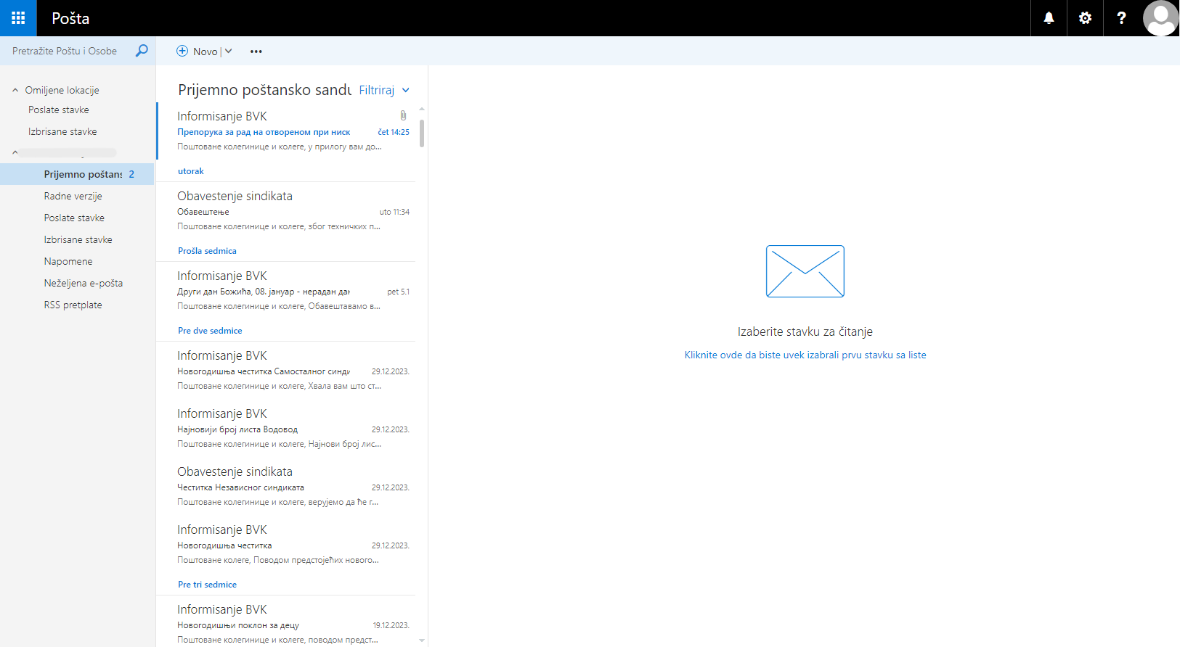Image resolution: width=1180 pixels, height=647 pixels.
Task: Open more commands ellipsis menu
Action: click(256, 51)
